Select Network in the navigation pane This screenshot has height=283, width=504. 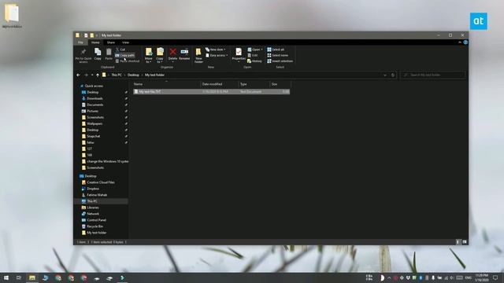click(x=91, y=214)
